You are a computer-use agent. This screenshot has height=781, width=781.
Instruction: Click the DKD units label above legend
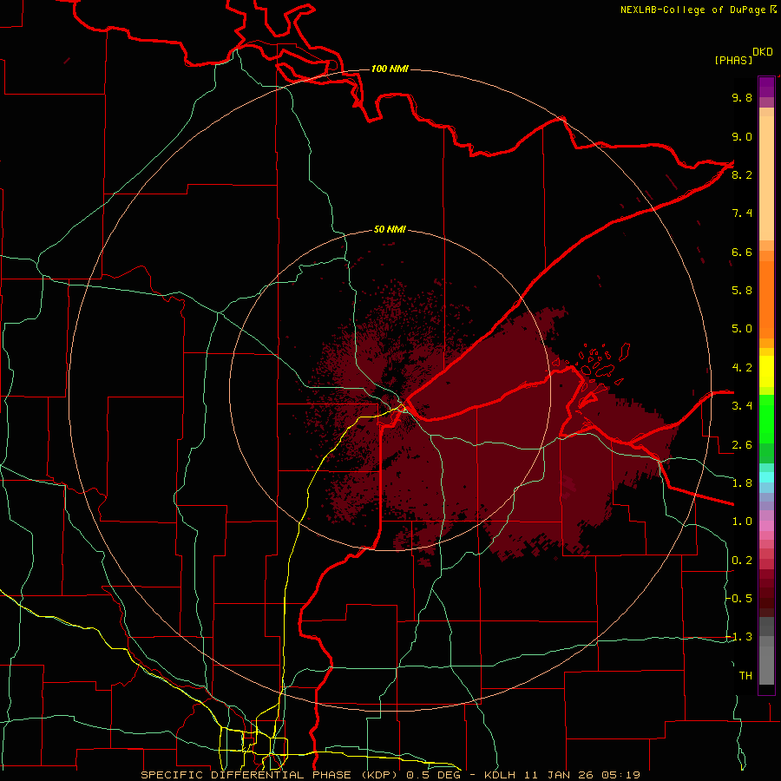click(763, 52)
